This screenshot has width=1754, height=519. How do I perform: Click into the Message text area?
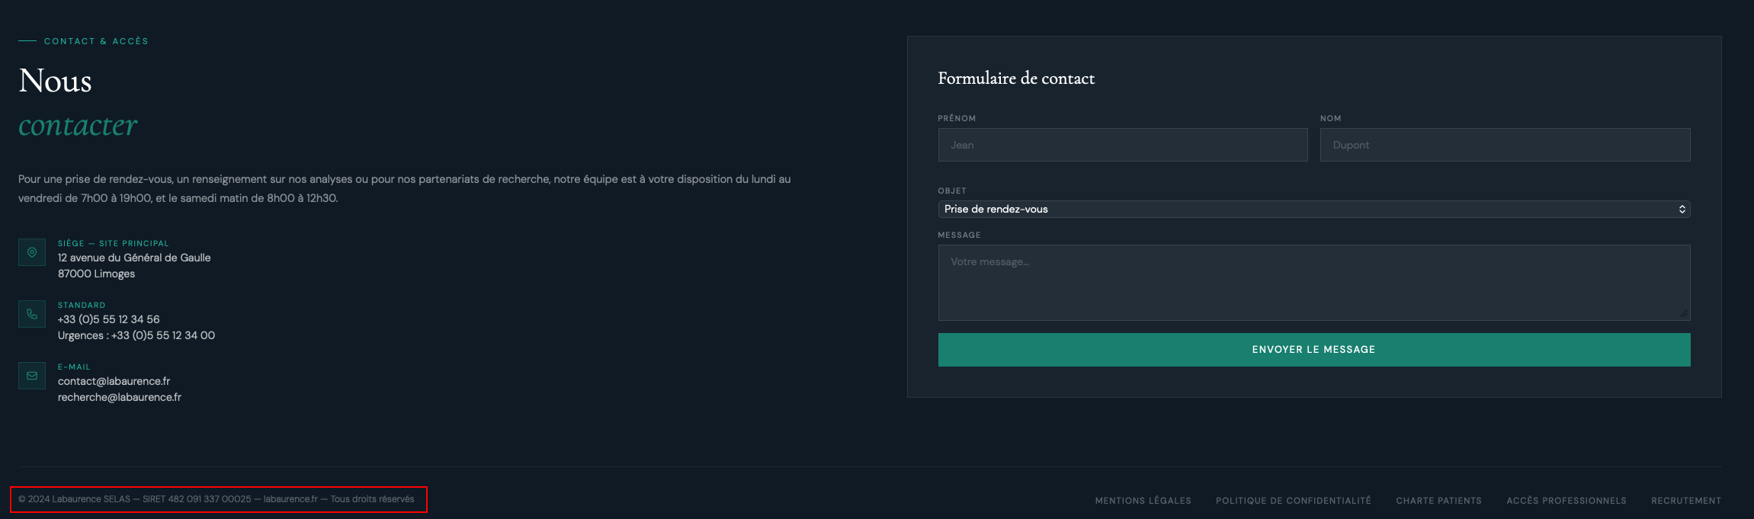(1313, 283)
